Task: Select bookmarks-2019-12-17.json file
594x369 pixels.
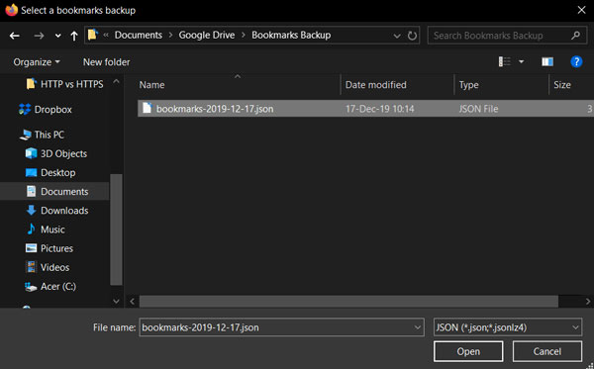Action: click(365, 109)
